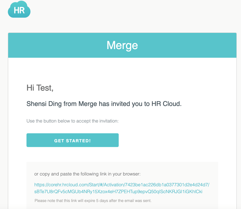Viewport: 241px width, 209px height.
Task: Click the HR Cloud logo icon
Action: 19,9
